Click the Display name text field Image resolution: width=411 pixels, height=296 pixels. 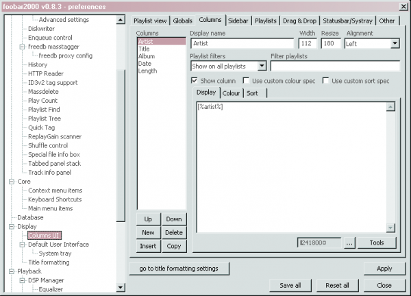pyautogui.click(x=242, y=44)
